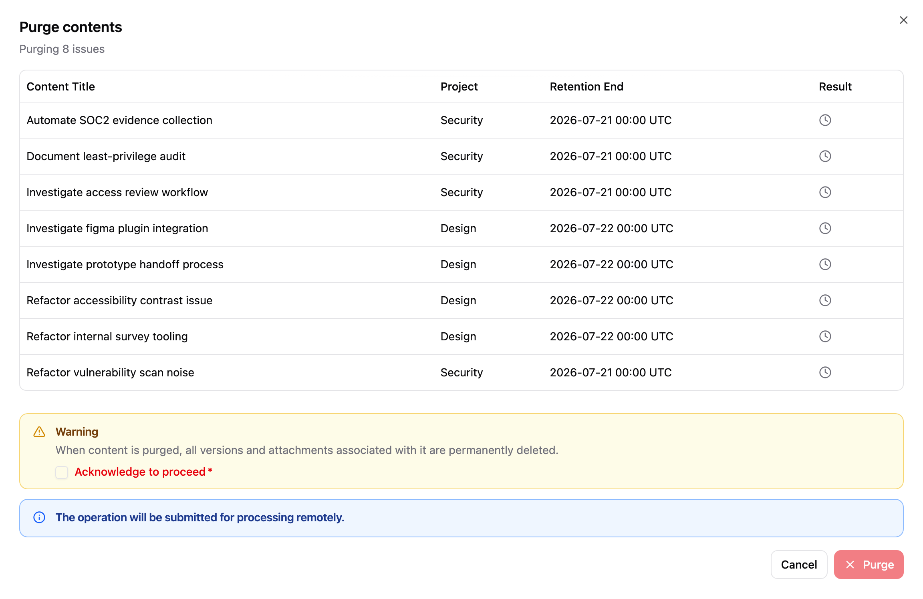Select the 'Refactor internal survey tooling' title
This screenshot has height=599, width=923.
pyautogui.click(x=107, y=336)
